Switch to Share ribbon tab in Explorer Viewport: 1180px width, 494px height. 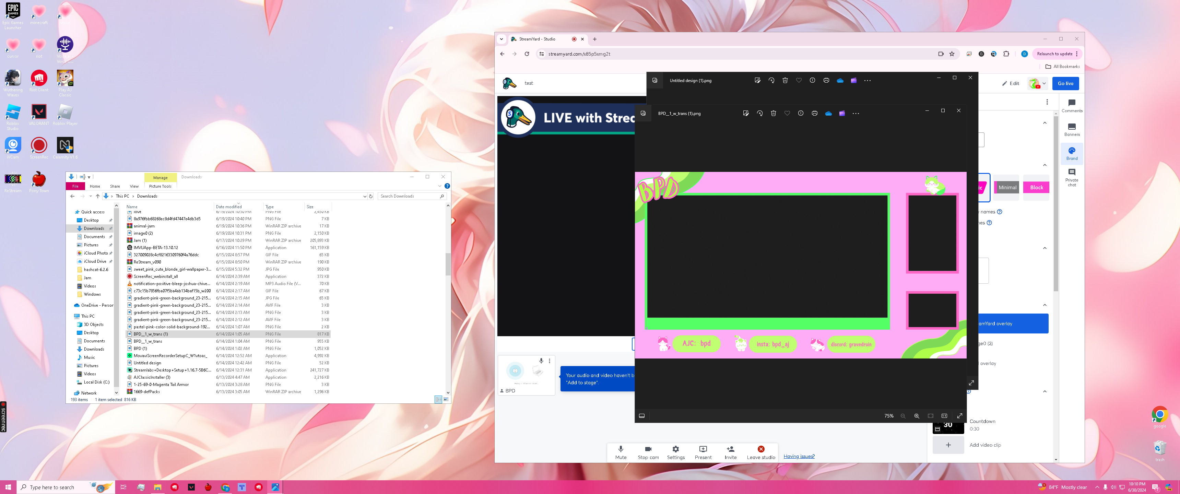(x=115, y=186)
